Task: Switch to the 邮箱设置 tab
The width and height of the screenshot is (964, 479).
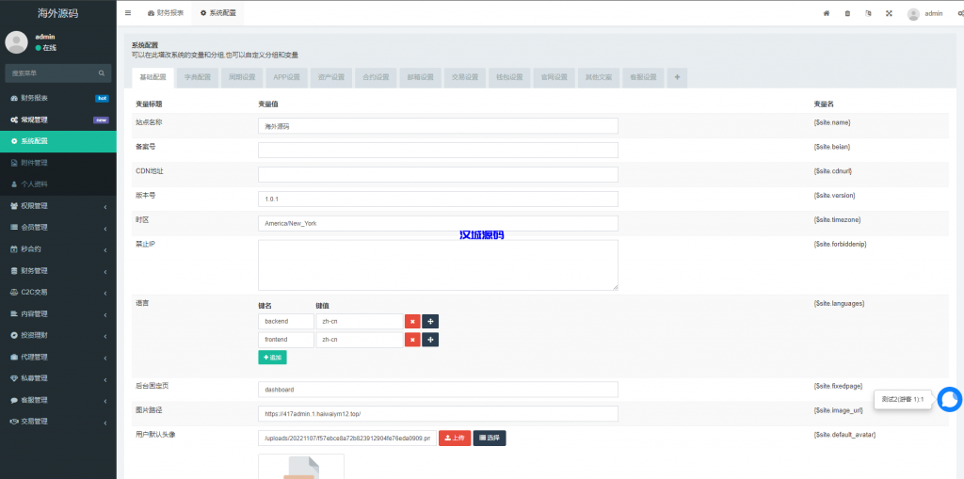Action: point(420,77)
